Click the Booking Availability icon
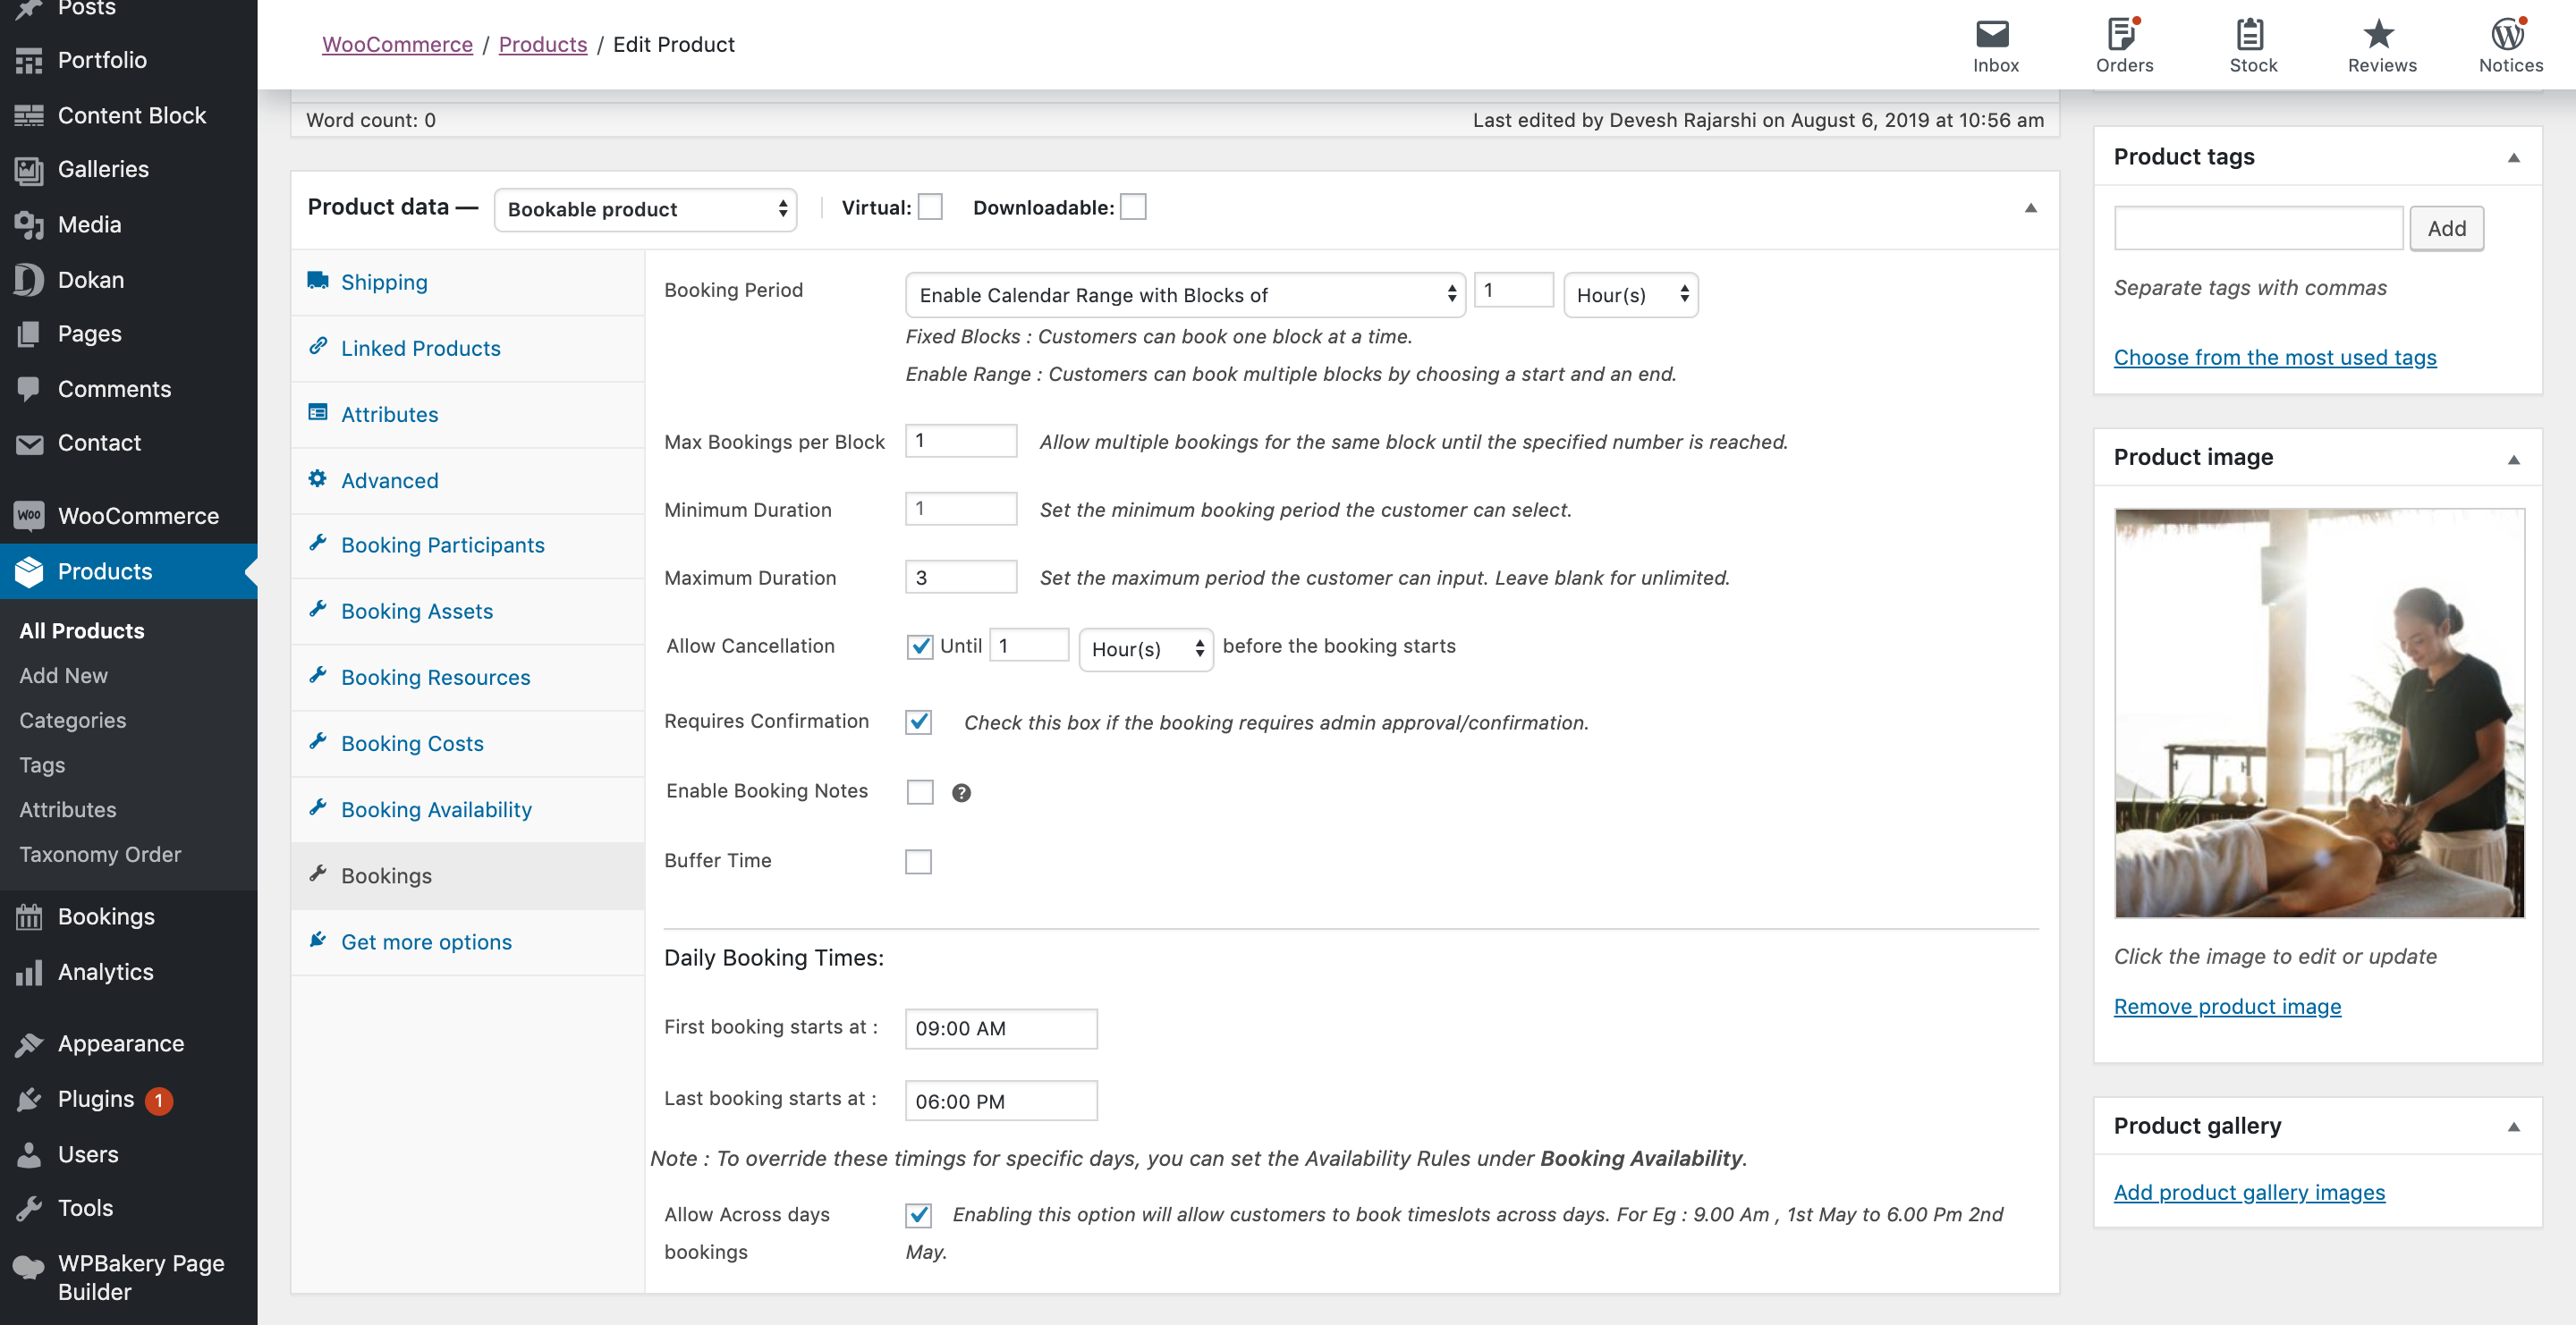 tap(318, 806)
